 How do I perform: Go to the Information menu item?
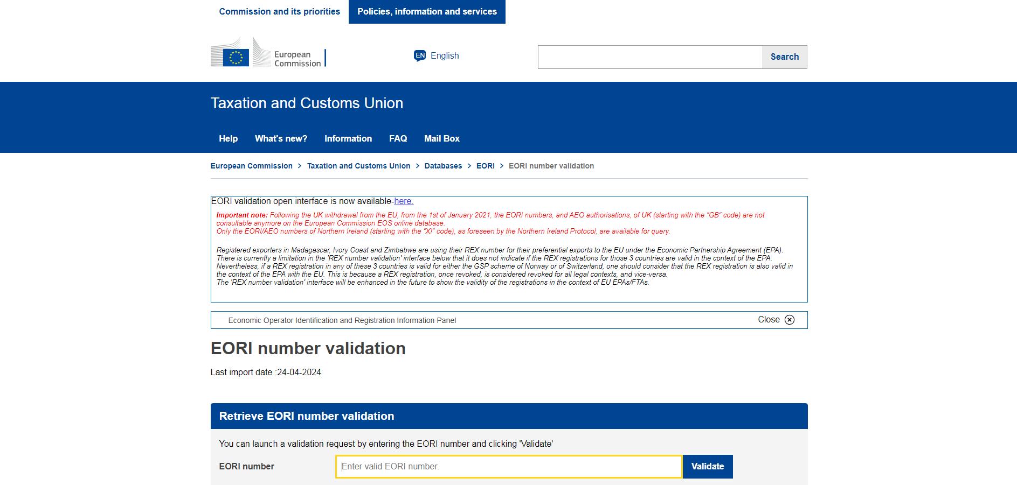(348, 138)
